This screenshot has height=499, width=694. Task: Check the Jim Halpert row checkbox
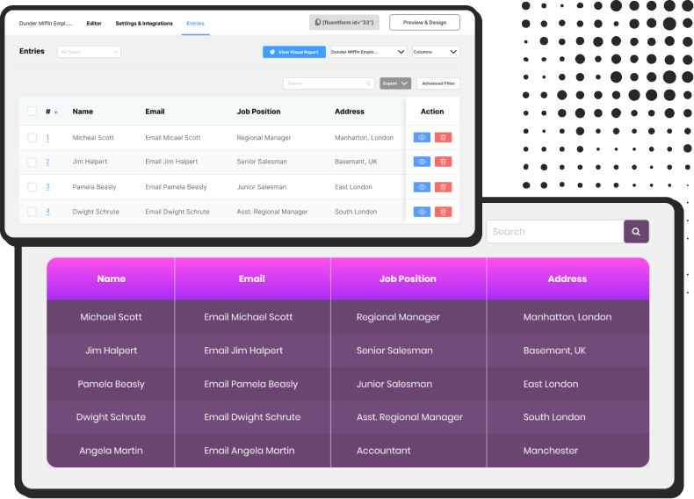coord(33,162)
